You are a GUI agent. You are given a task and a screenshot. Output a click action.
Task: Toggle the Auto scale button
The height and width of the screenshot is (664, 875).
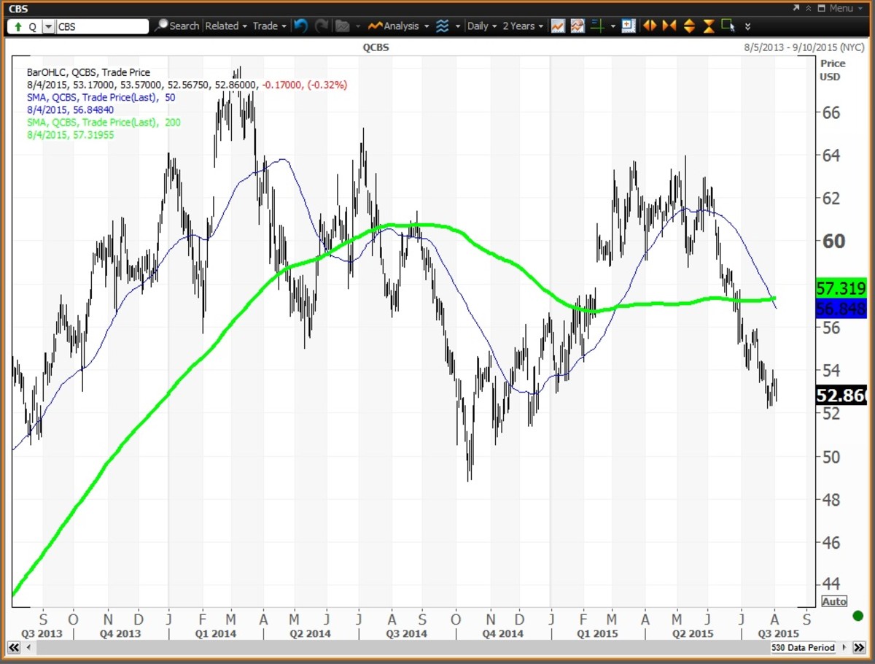coord(834,601)
